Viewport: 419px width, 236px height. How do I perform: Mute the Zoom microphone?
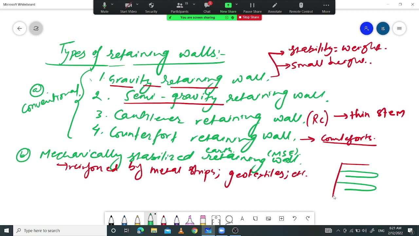(x=104, y=8)
